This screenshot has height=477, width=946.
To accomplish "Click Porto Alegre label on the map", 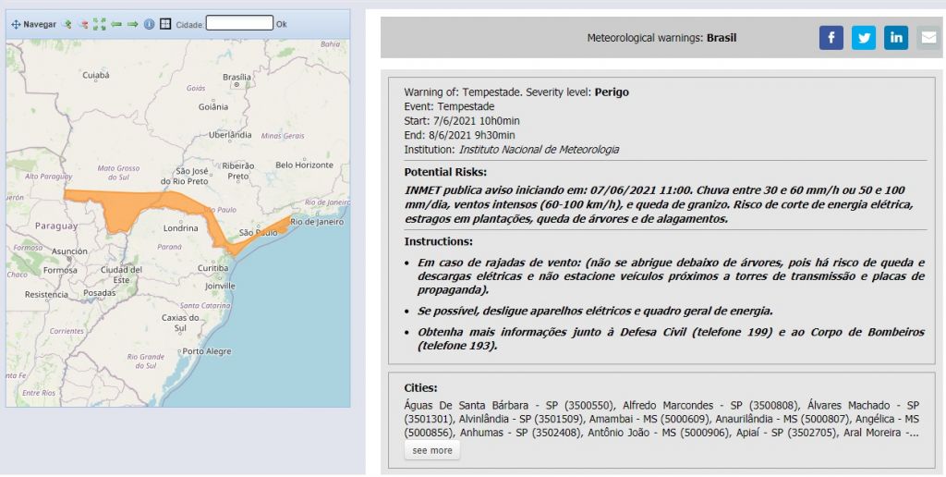I will coord(206,350).
